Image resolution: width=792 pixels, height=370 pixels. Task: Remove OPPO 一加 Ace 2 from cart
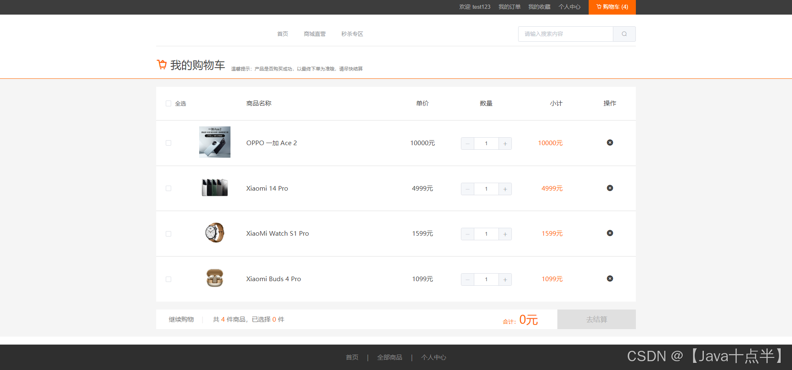(610, 143)
